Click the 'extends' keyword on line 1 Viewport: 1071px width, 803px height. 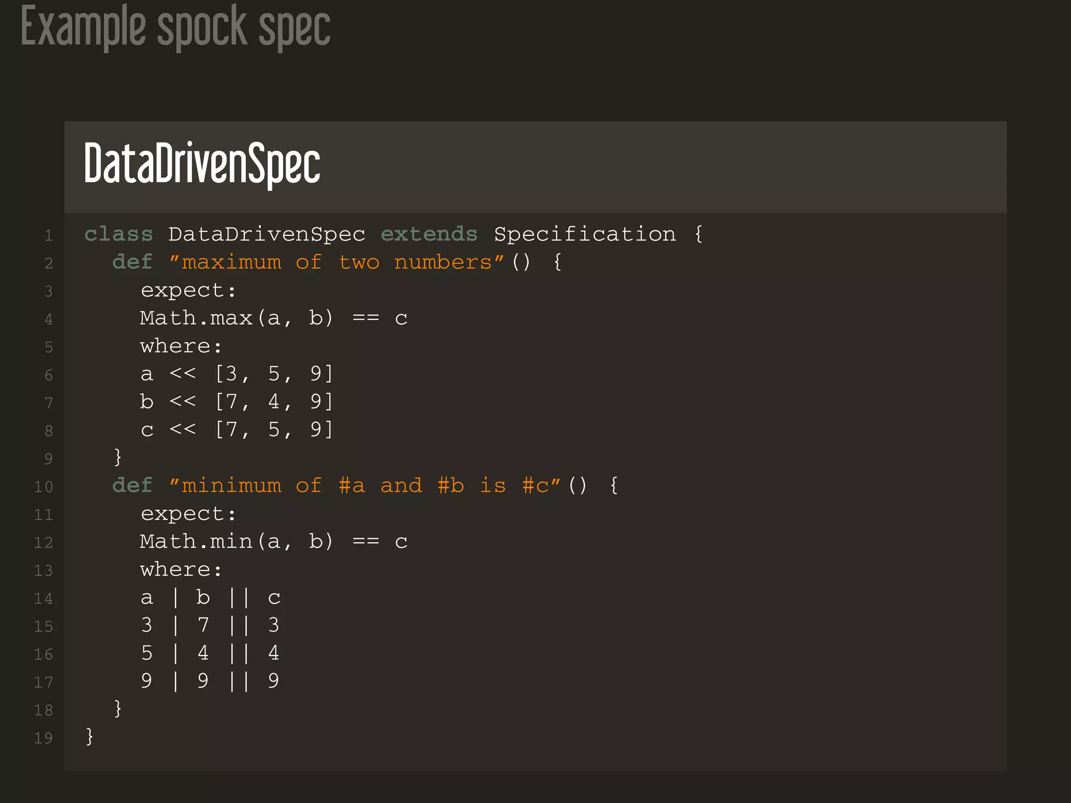pyautogui.click(x=429, y=234)
